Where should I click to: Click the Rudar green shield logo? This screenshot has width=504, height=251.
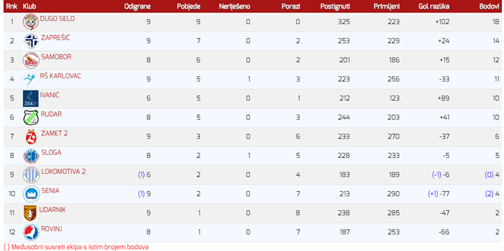(31, 118)
